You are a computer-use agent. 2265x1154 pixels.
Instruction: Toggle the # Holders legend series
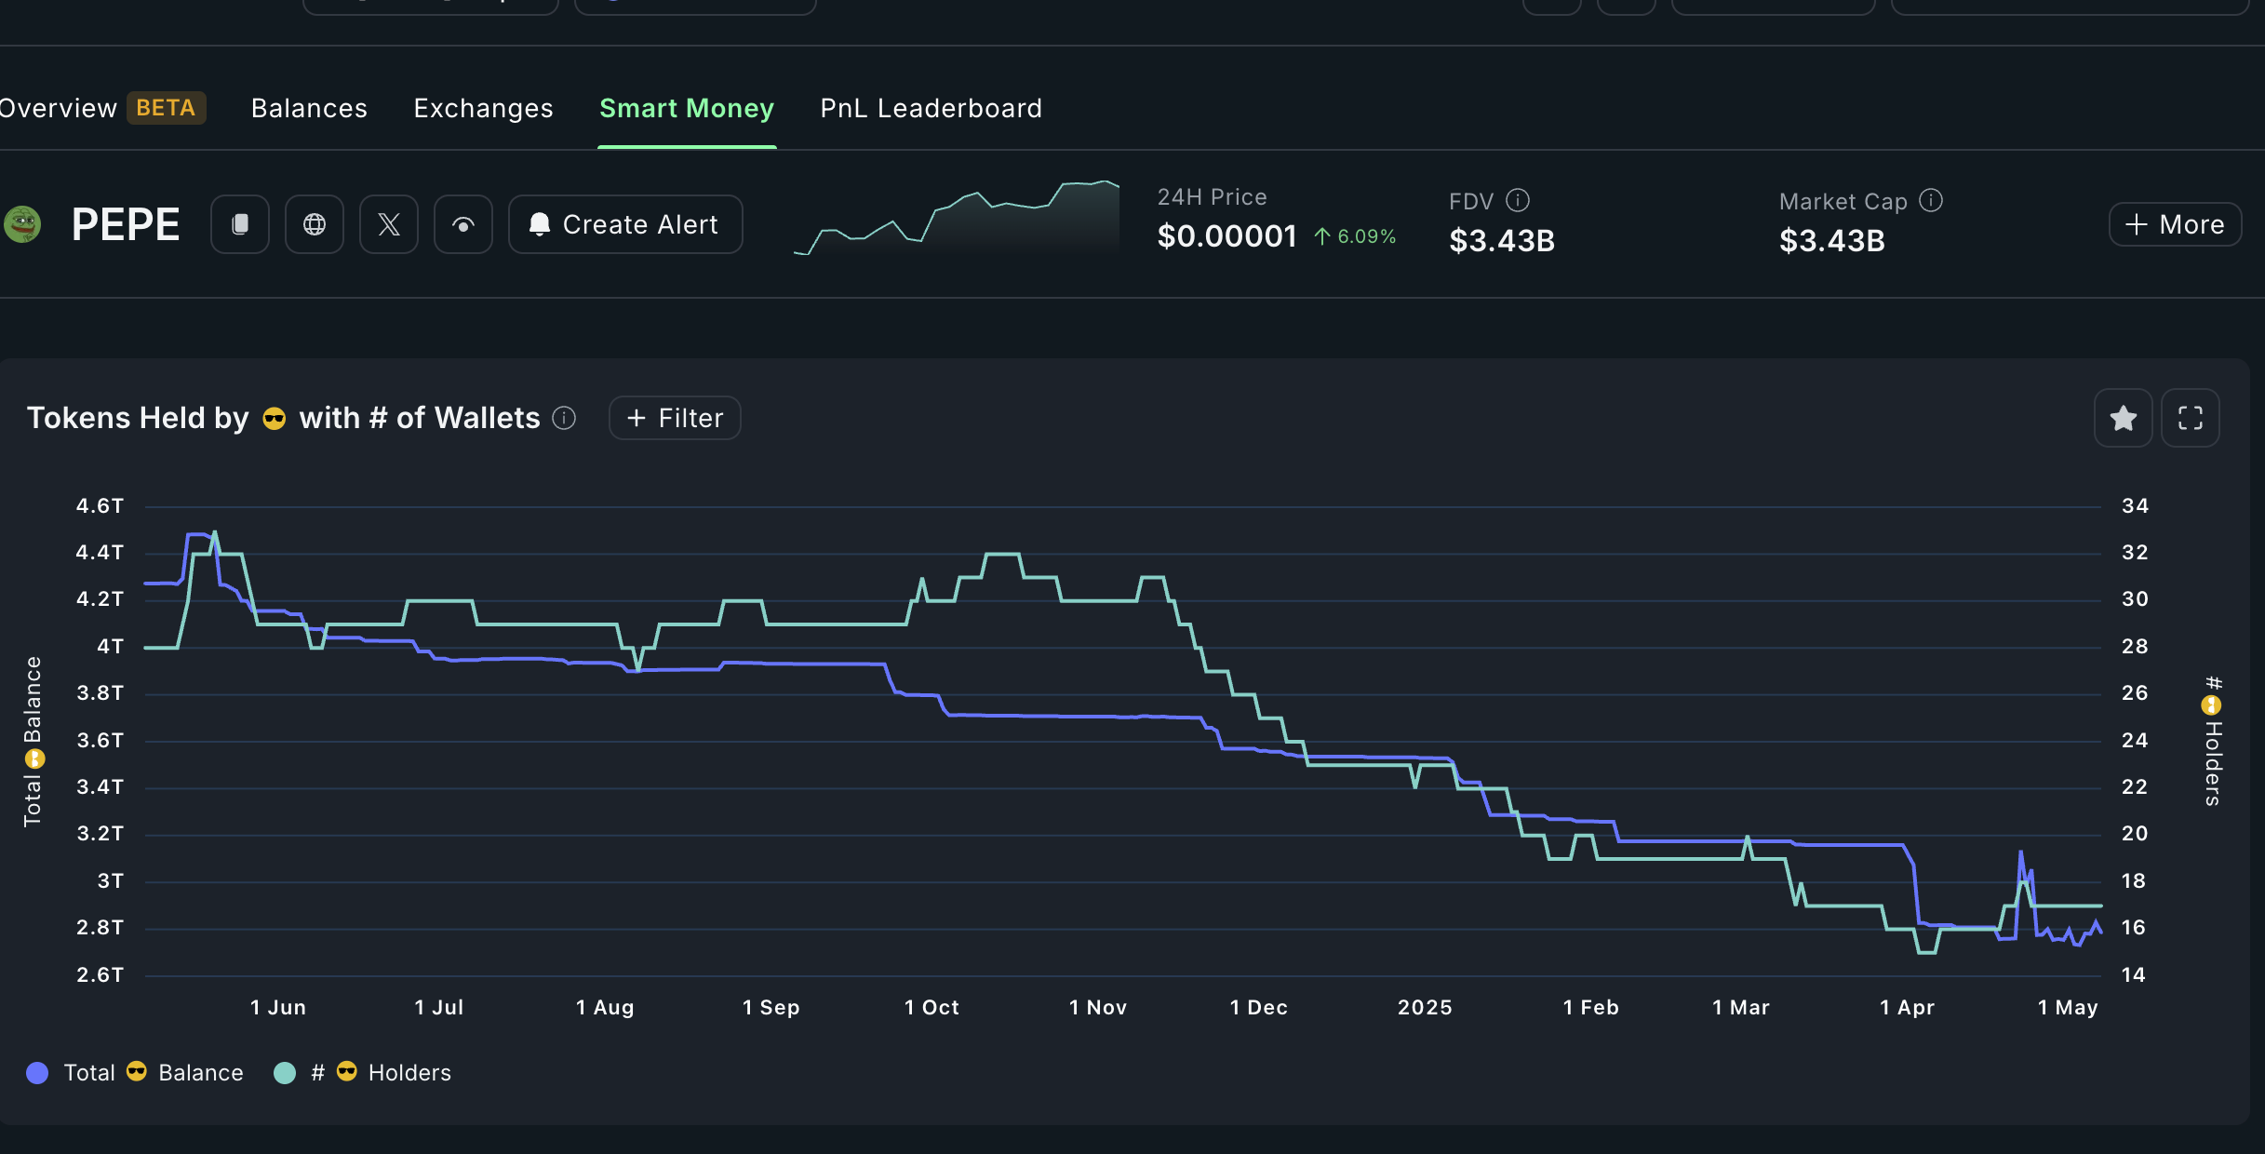point(363,1073)
